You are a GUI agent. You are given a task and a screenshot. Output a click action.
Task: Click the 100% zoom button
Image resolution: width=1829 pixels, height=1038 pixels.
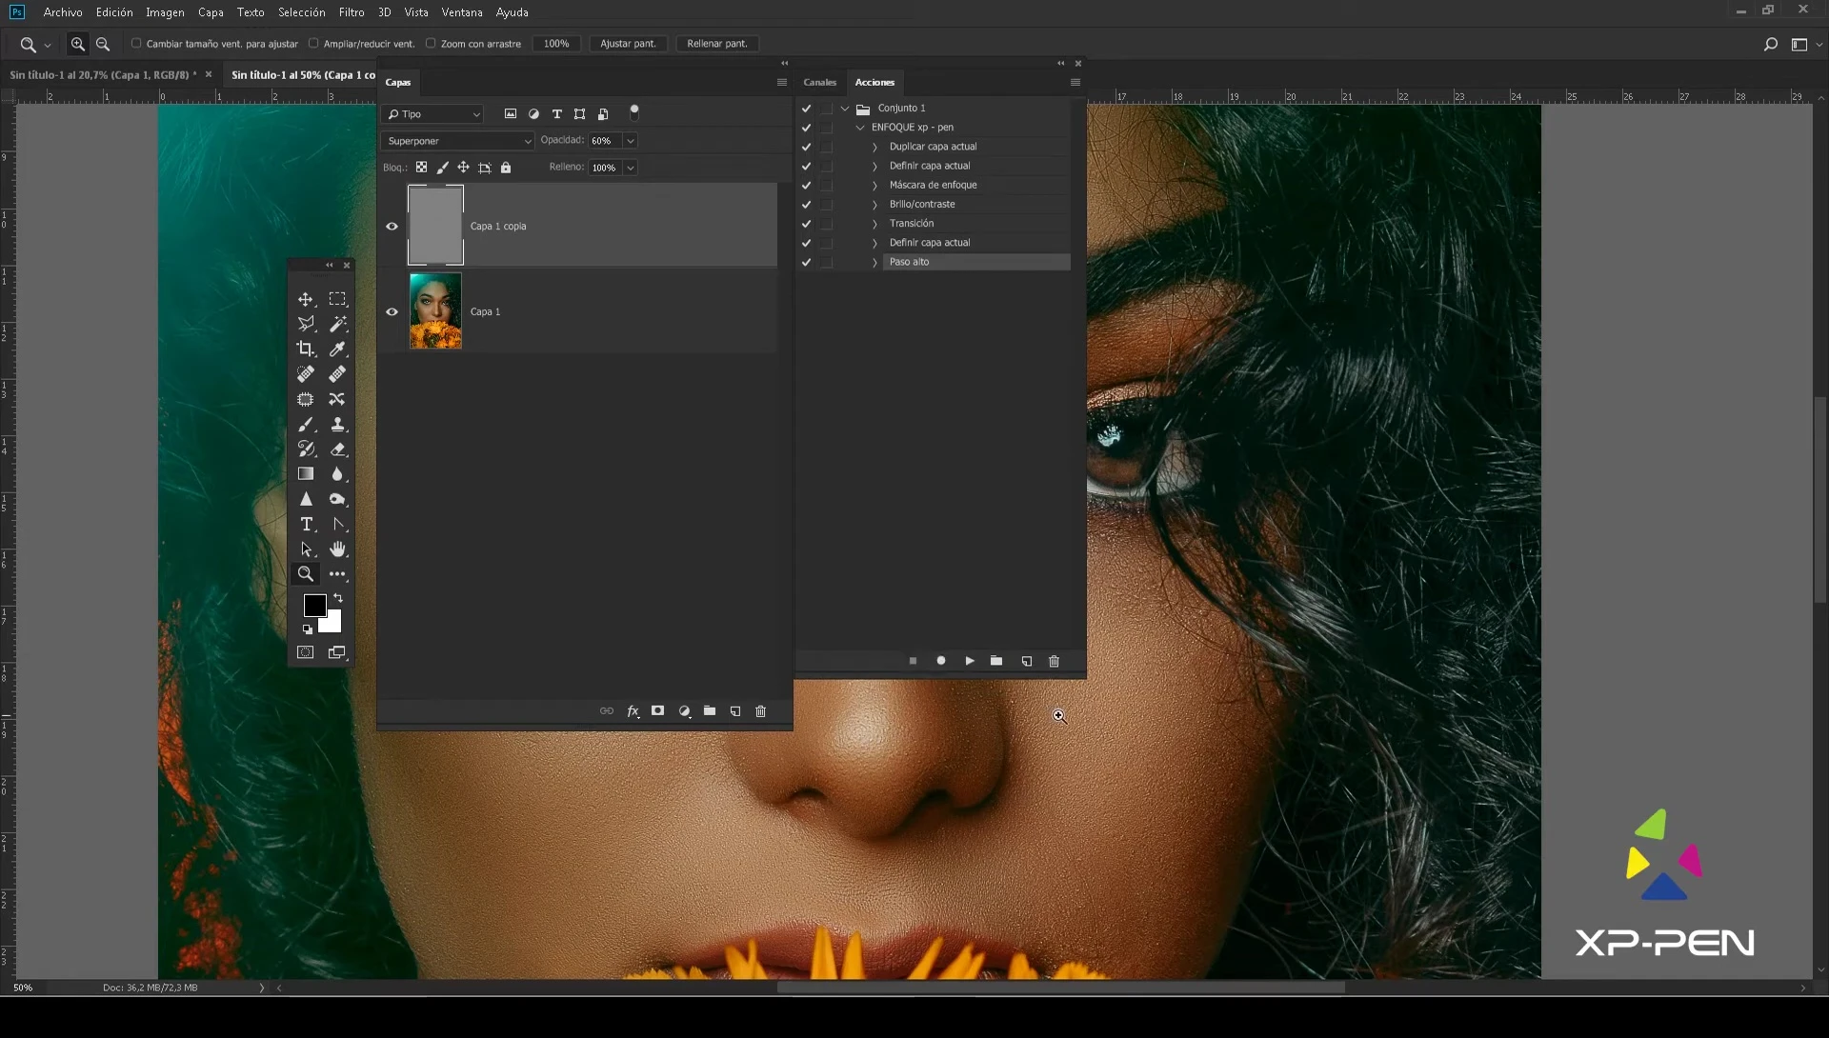[x=556, y=44]
